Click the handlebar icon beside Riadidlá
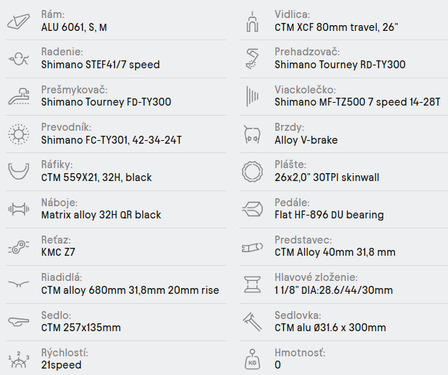This screenshot has width=448, height=375. point(18,284)
